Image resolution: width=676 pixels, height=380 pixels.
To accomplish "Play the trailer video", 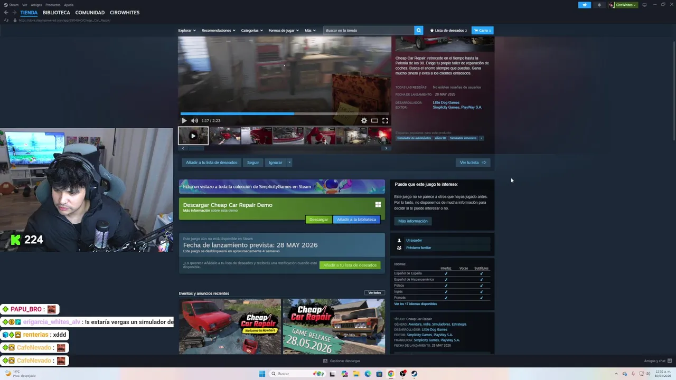I will tap(184, 120).
